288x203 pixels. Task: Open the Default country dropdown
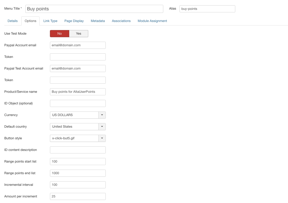[102, 127]
